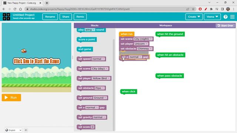The height and width of the screenshot is (133, 237).
Task: Close the New Flappy Project tab
Action: point(40,3)
